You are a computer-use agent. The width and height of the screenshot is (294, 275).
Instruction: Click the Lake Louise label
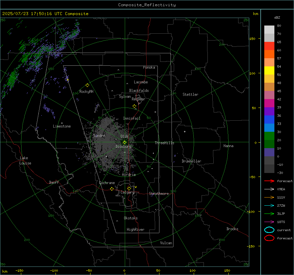pyautogui.click(x=25, y=161)
